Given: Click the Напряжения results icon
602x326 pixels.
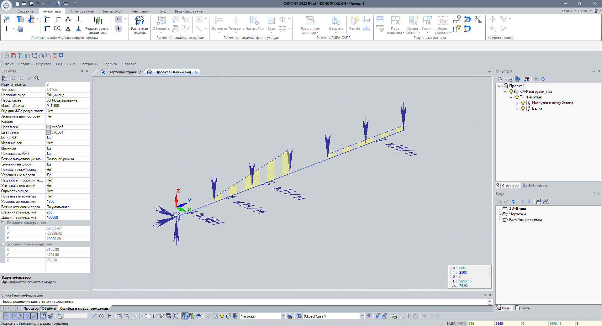Looking at the screenshot, I should [x=413, y=21].
